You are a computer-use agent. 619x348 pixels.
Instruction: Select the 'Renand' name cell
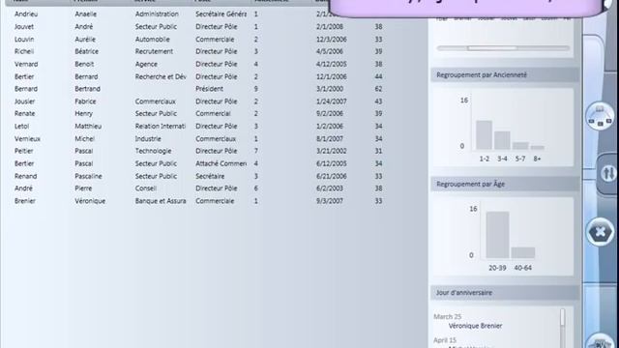(x=26, y=176)
